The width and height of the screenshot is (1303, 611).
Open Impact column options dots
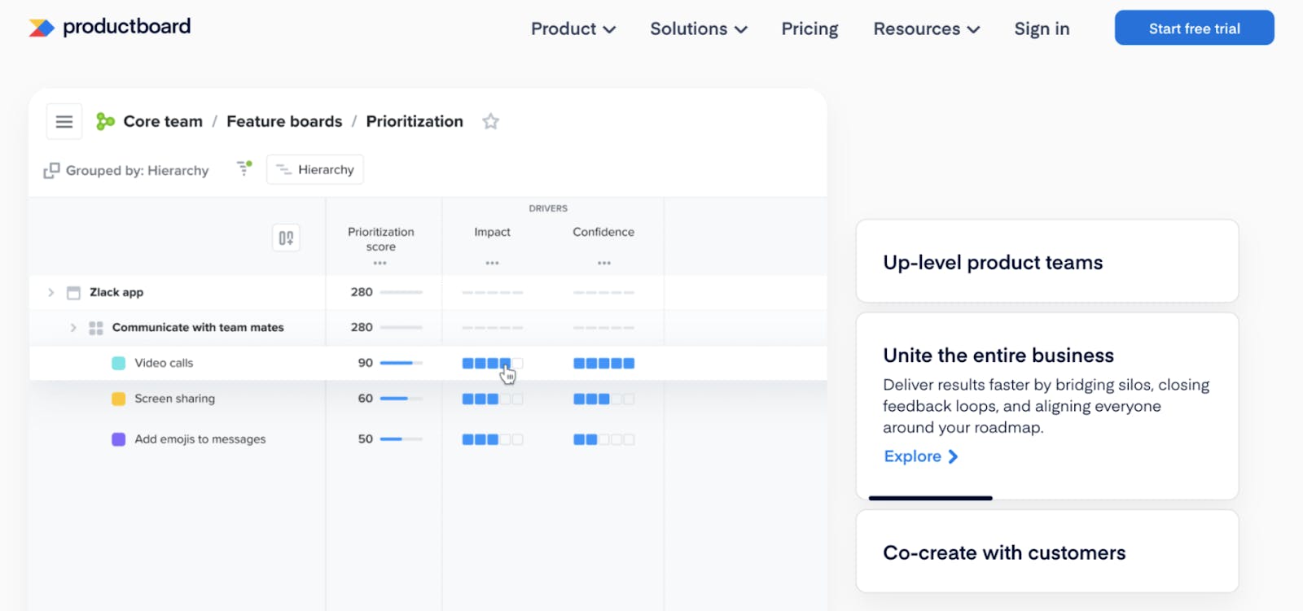[492, 263]
